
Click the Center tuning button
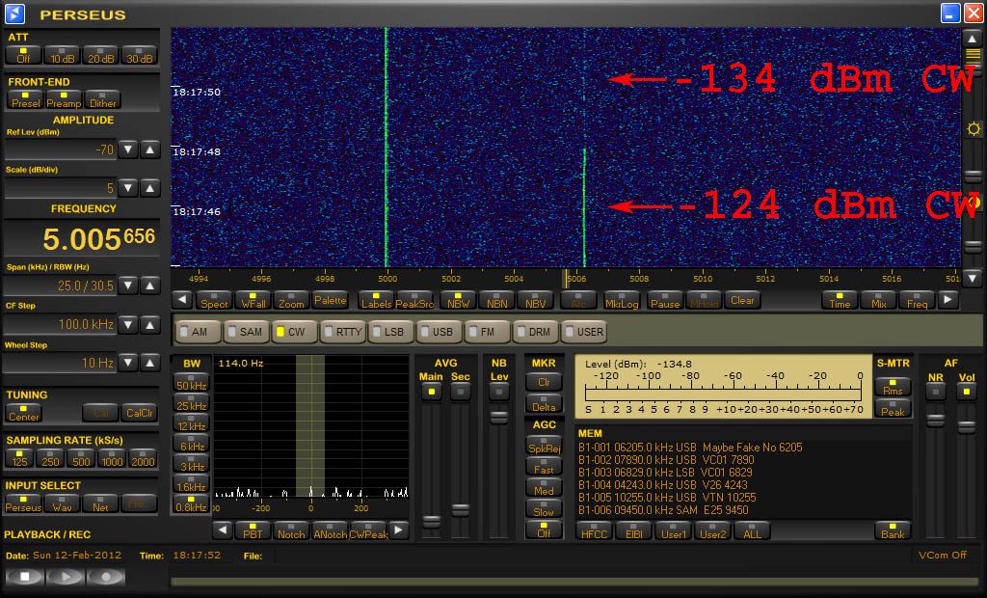pyautogui.click(x=24, y=413)
